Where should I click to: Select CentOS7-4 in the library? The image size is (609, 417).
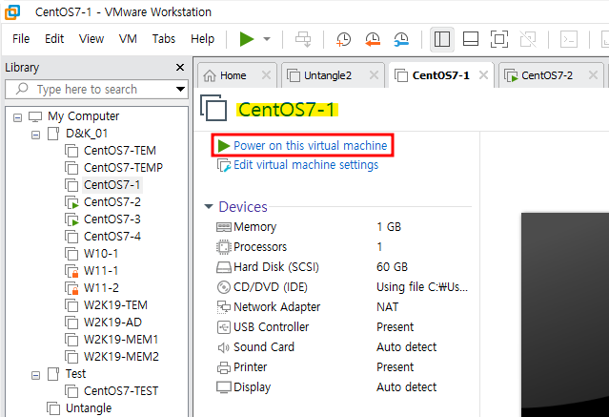pyautogui.click(x=112, y=237)
